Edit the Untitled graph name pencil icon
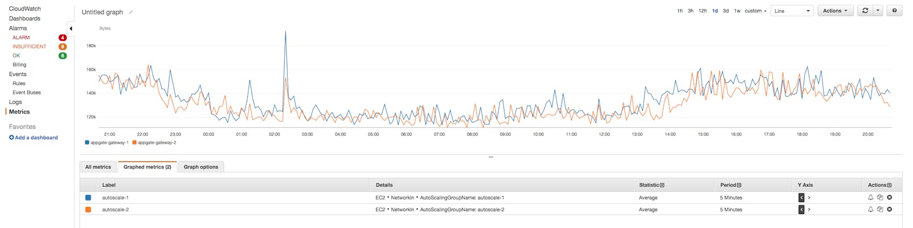 [130, 12]
